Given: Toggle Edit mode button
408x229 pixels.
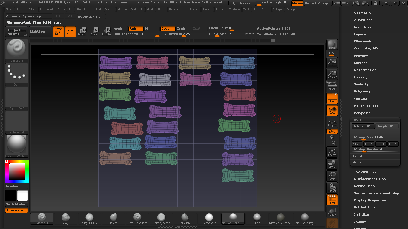Looking at the screenshot, I should [58, 32].
